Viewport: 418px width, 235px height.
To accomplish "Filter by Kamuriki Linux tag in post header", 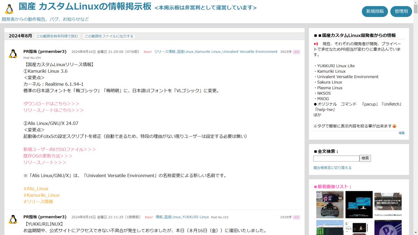I will coord(208,52).
